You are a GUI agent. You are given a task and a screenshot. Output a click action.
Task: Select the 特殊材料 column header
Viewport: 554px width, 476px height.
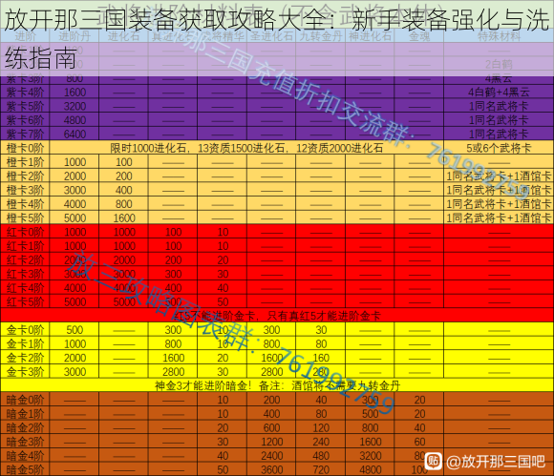click(x=499, y=36)
